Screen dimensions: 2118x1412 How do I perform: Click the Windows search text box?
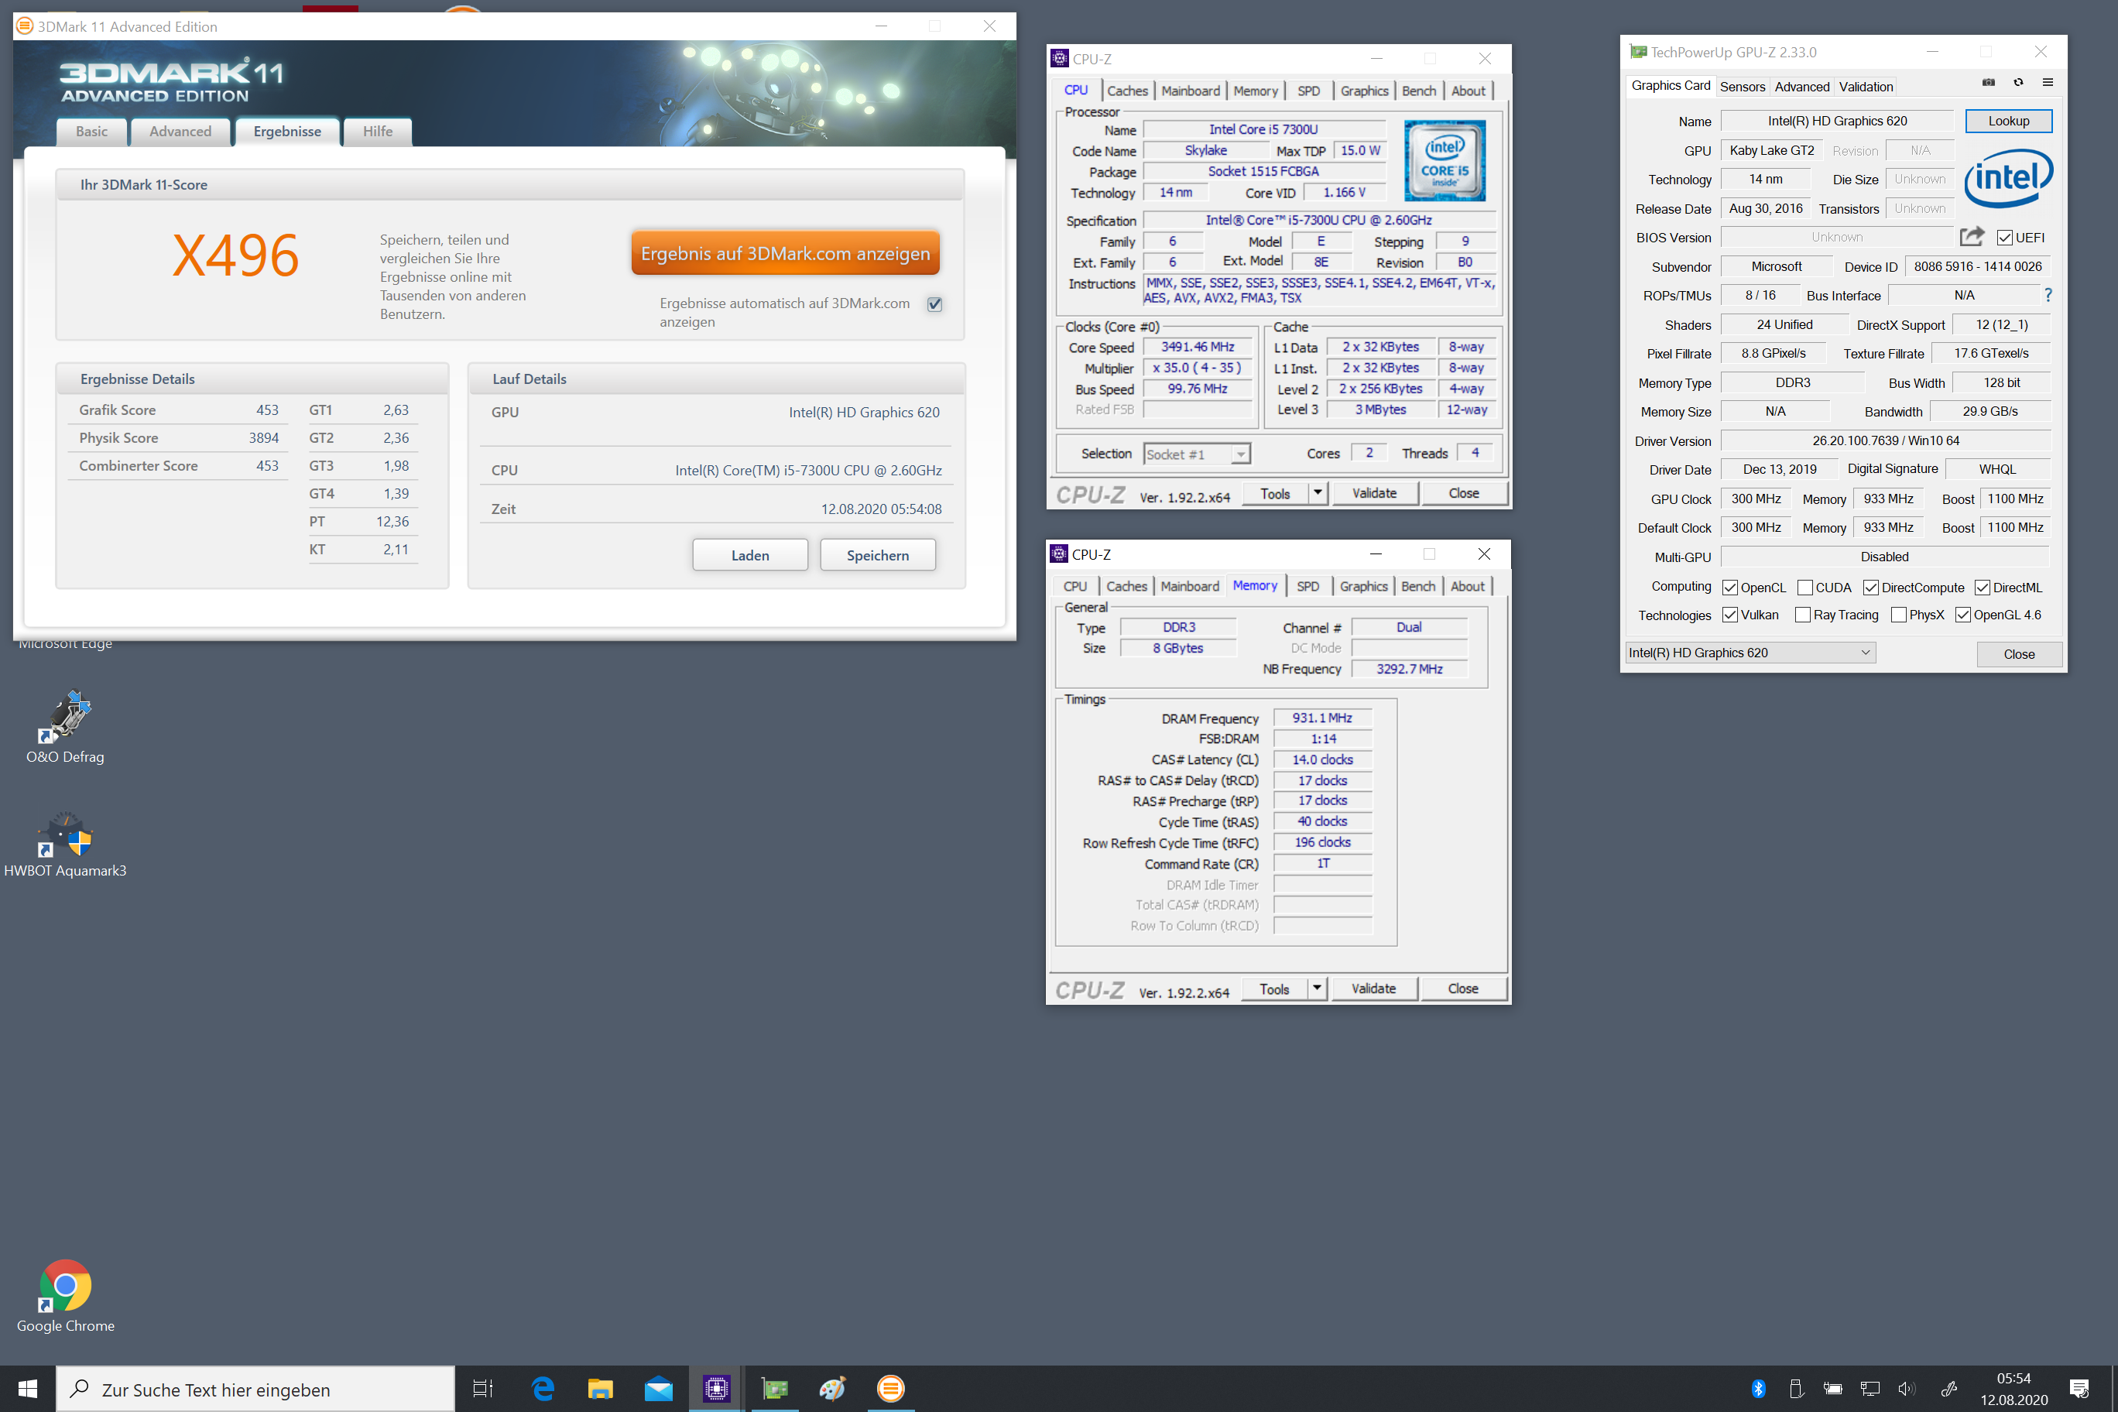255,1389
